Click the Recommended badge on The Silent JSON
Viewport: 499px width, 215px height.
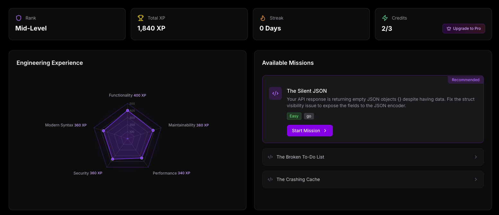pyautogui.click(x=465, y=80)
